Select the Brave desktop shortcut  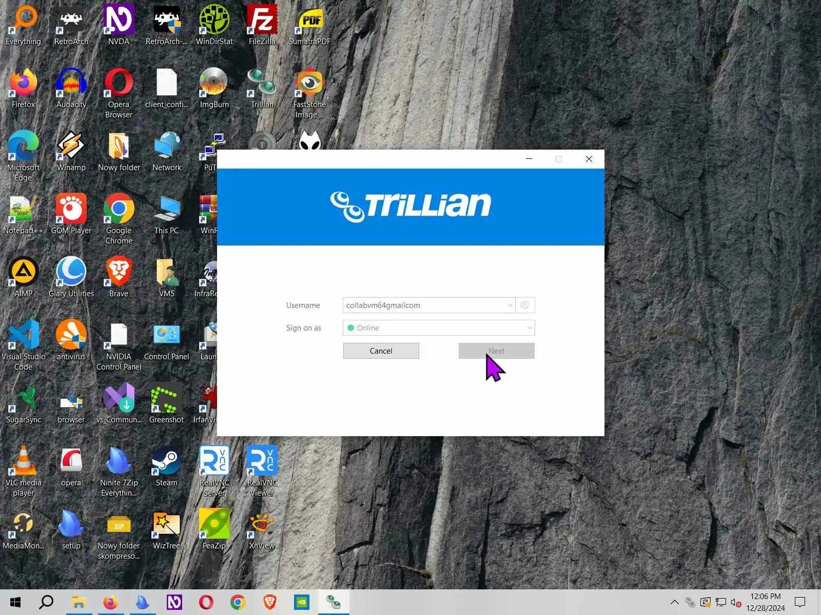click(119, 277)
